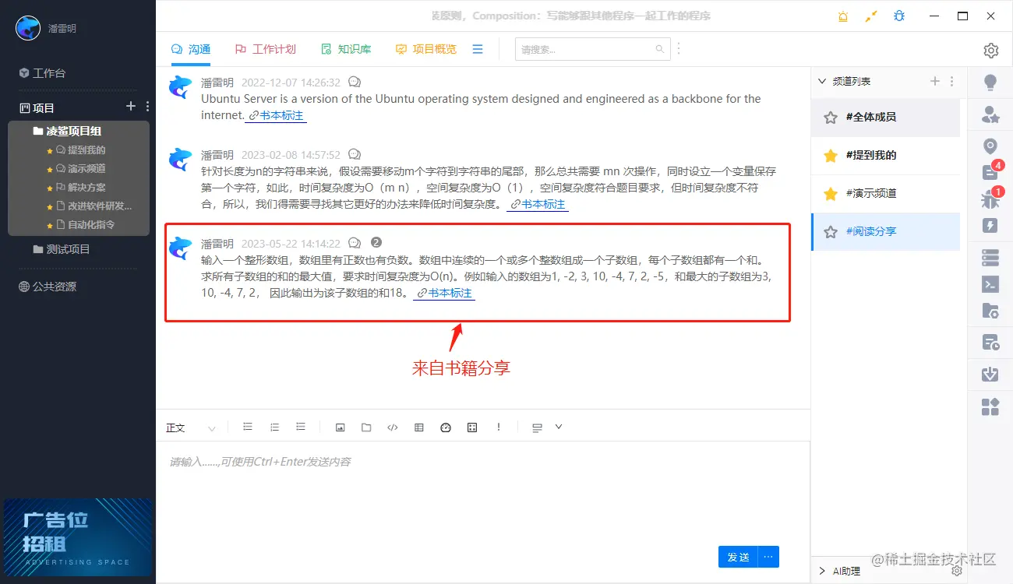1013x584 pixels.
Task: Add a new channel with plus icon
Action: tap(935, 81)
